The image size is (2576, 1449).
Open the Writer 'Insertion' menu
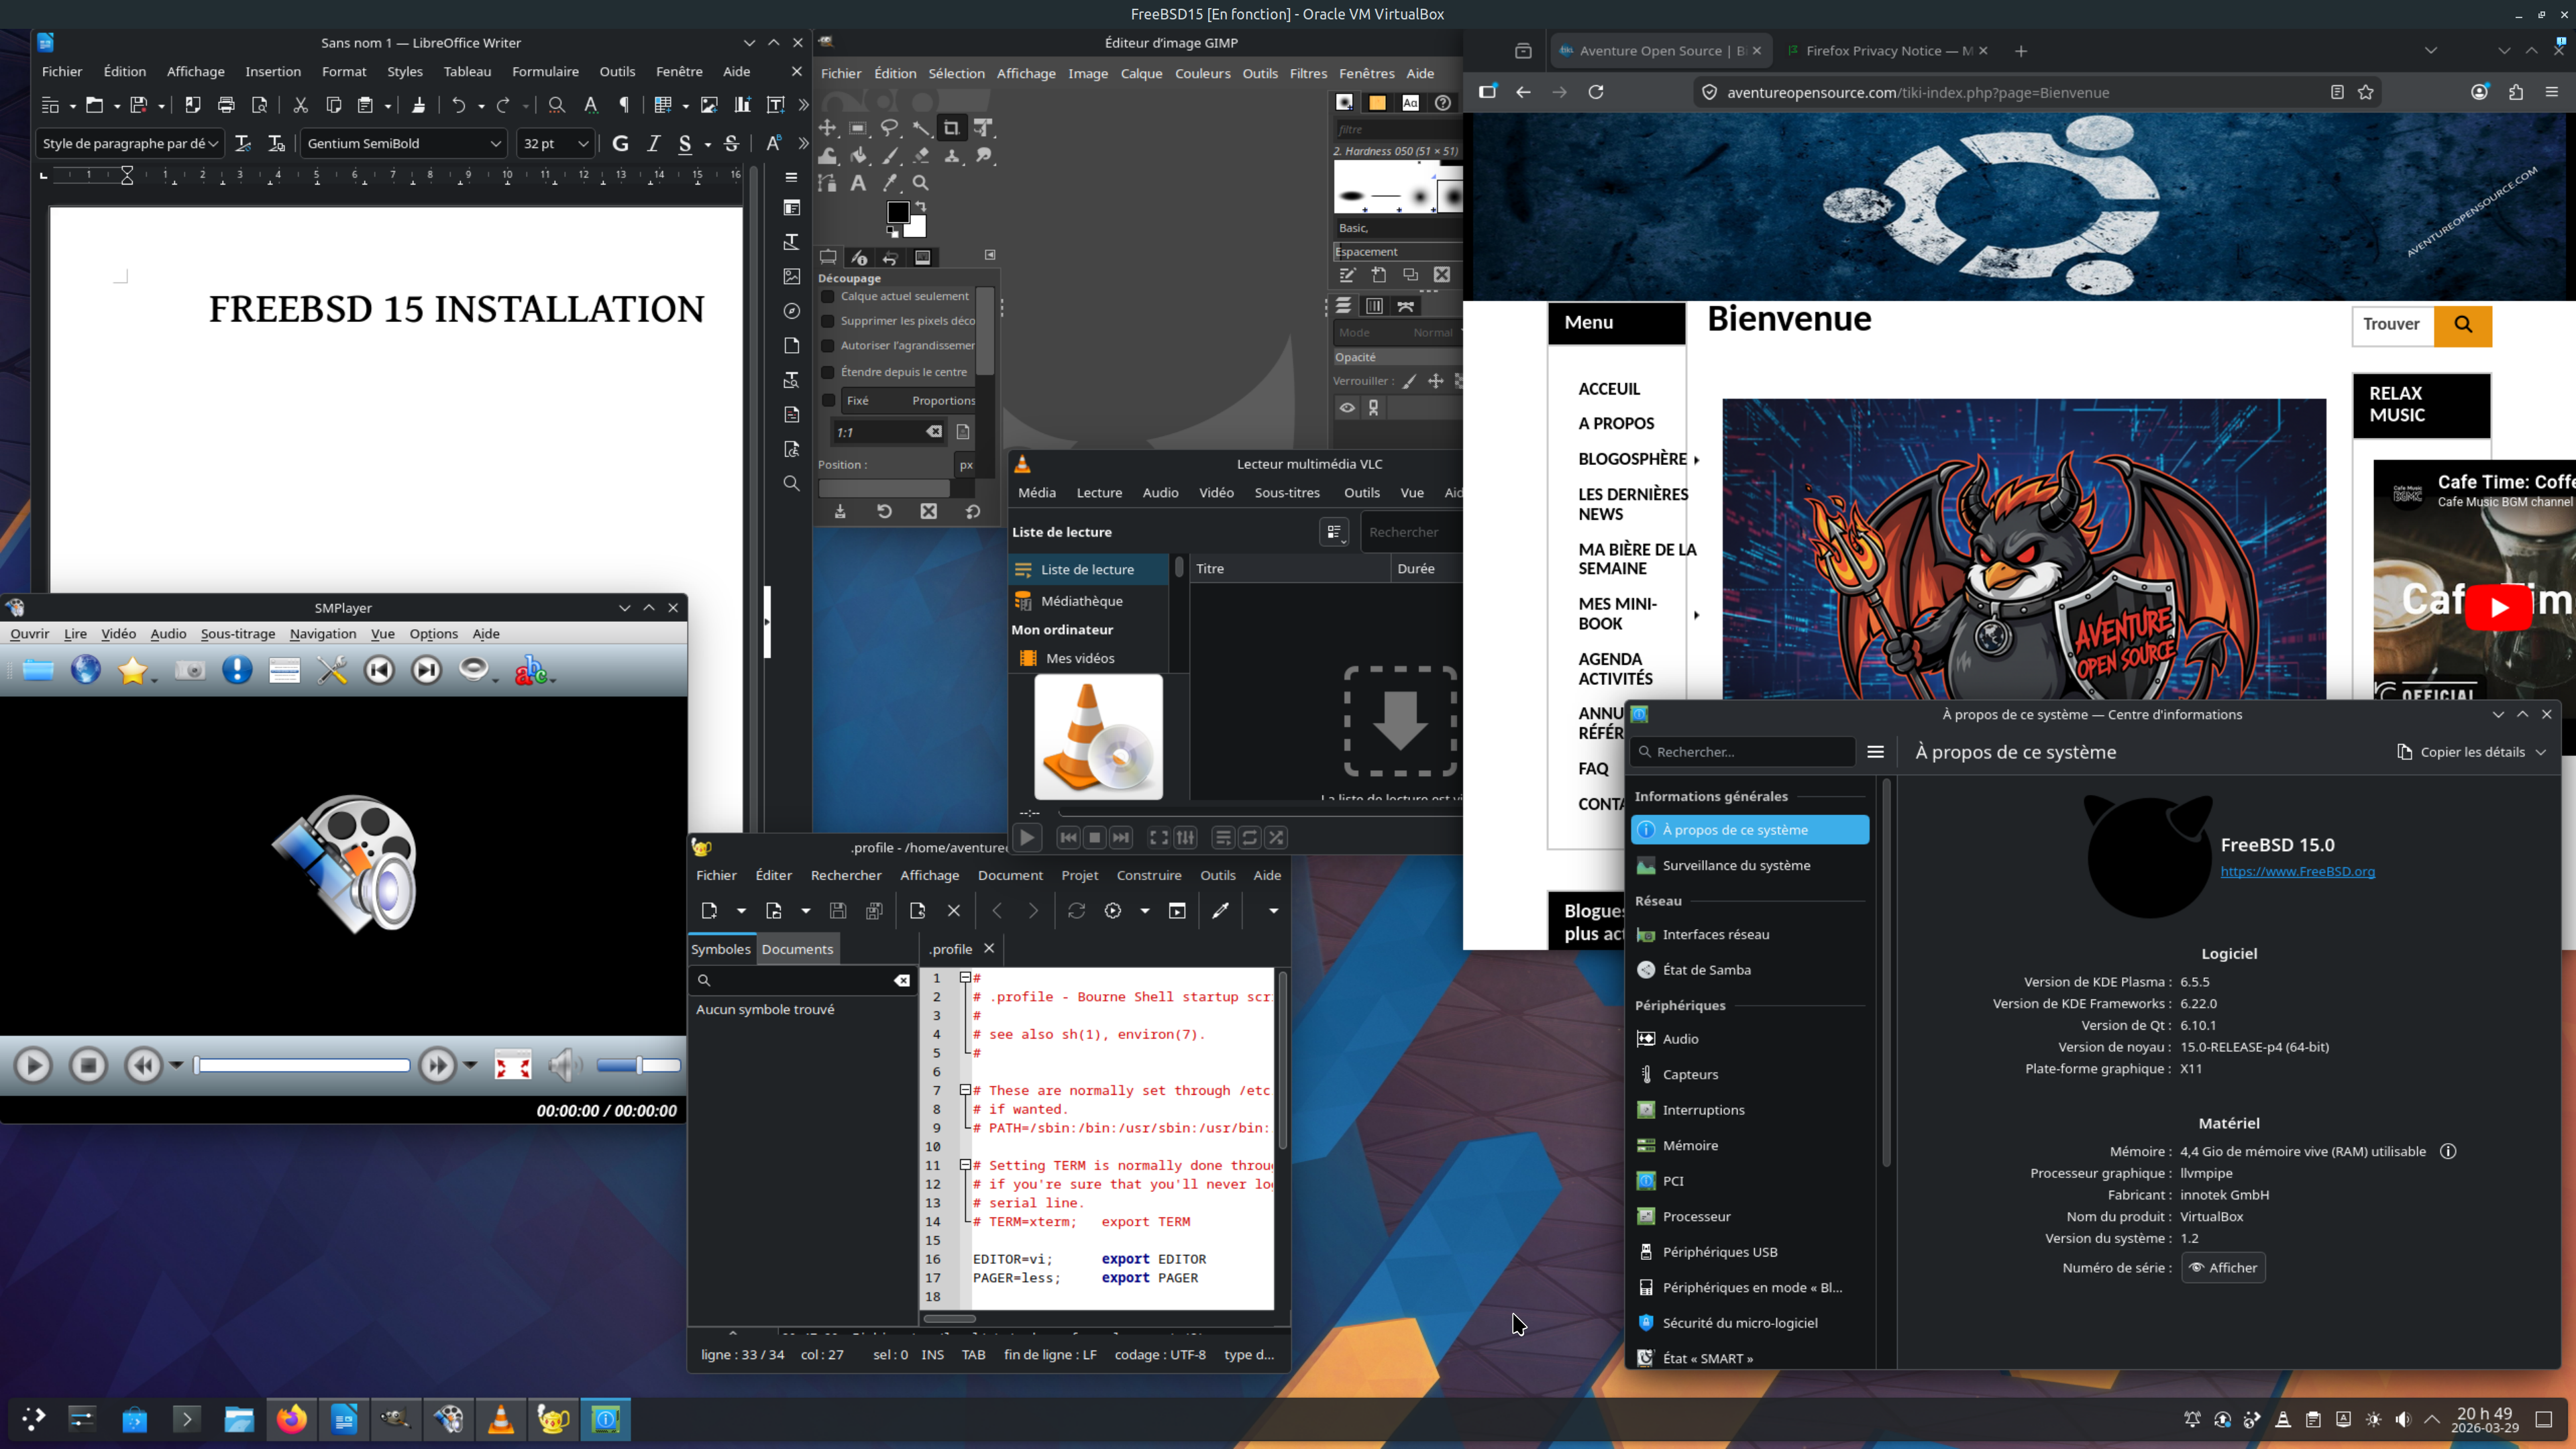(x=273, y=71)
